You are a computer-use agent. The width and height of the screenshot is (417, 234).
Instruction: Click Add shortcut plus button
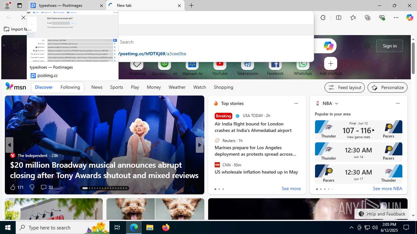(331, 64)
